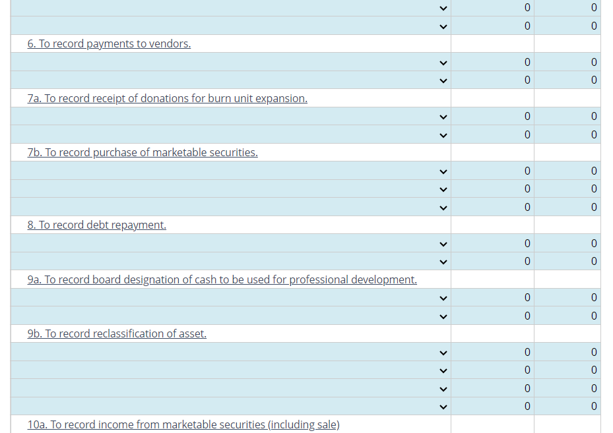Open the second dropdown under entry 7a
Image resolution: width=613 pixels, height=433 pixels.
tap(442, 134)
